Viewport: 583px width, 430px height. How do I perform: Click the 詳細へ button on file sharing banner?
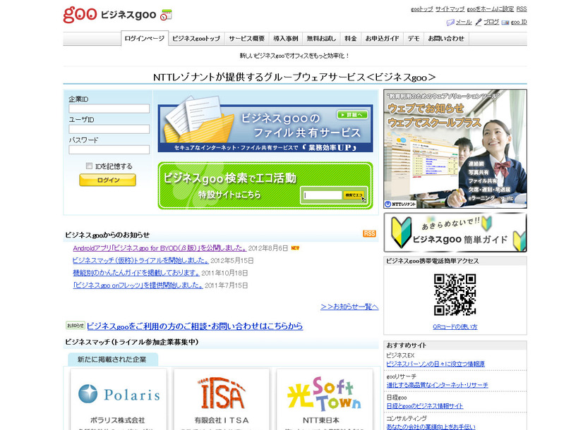click(x=352, y=115)
